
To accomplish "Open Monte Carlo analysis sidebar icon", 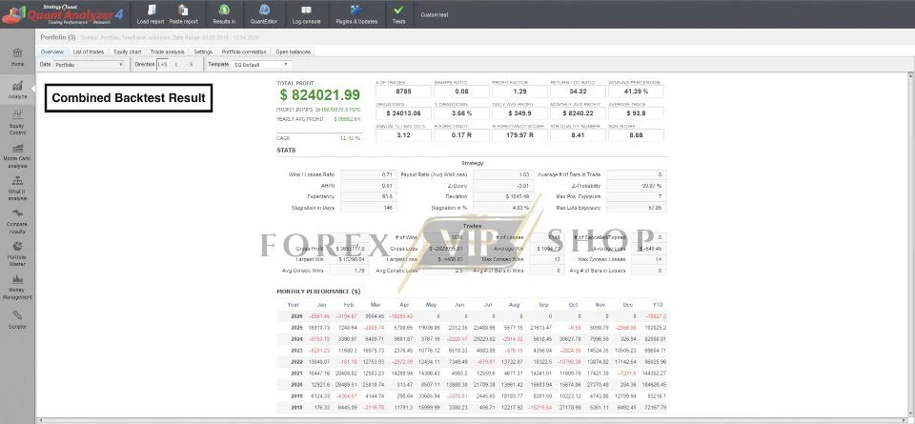I will 17,155.
